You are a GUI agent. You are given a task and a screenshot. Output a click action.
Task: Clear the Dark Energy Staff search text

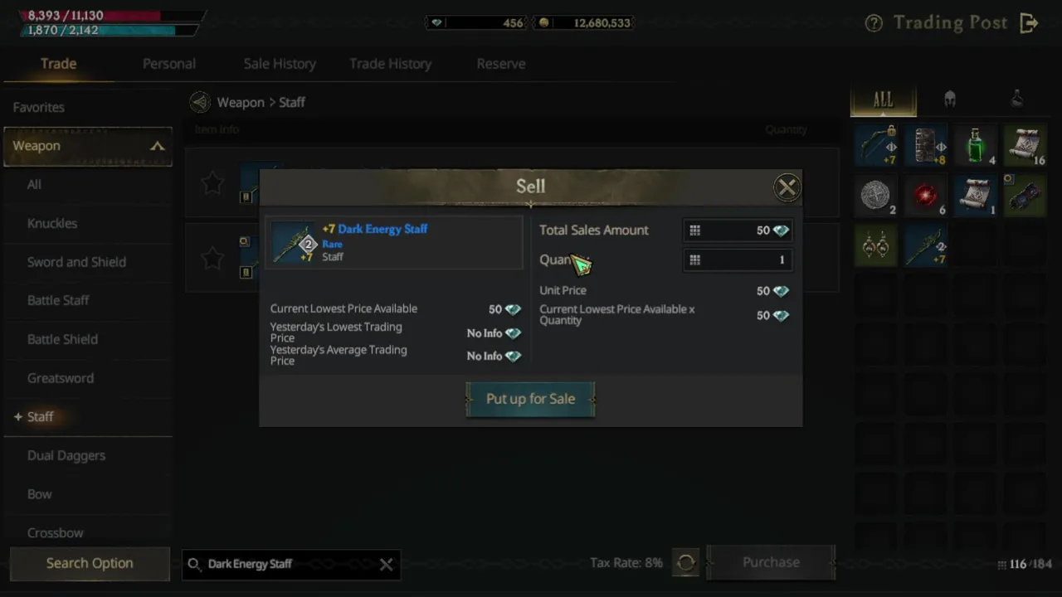point(386,565)
